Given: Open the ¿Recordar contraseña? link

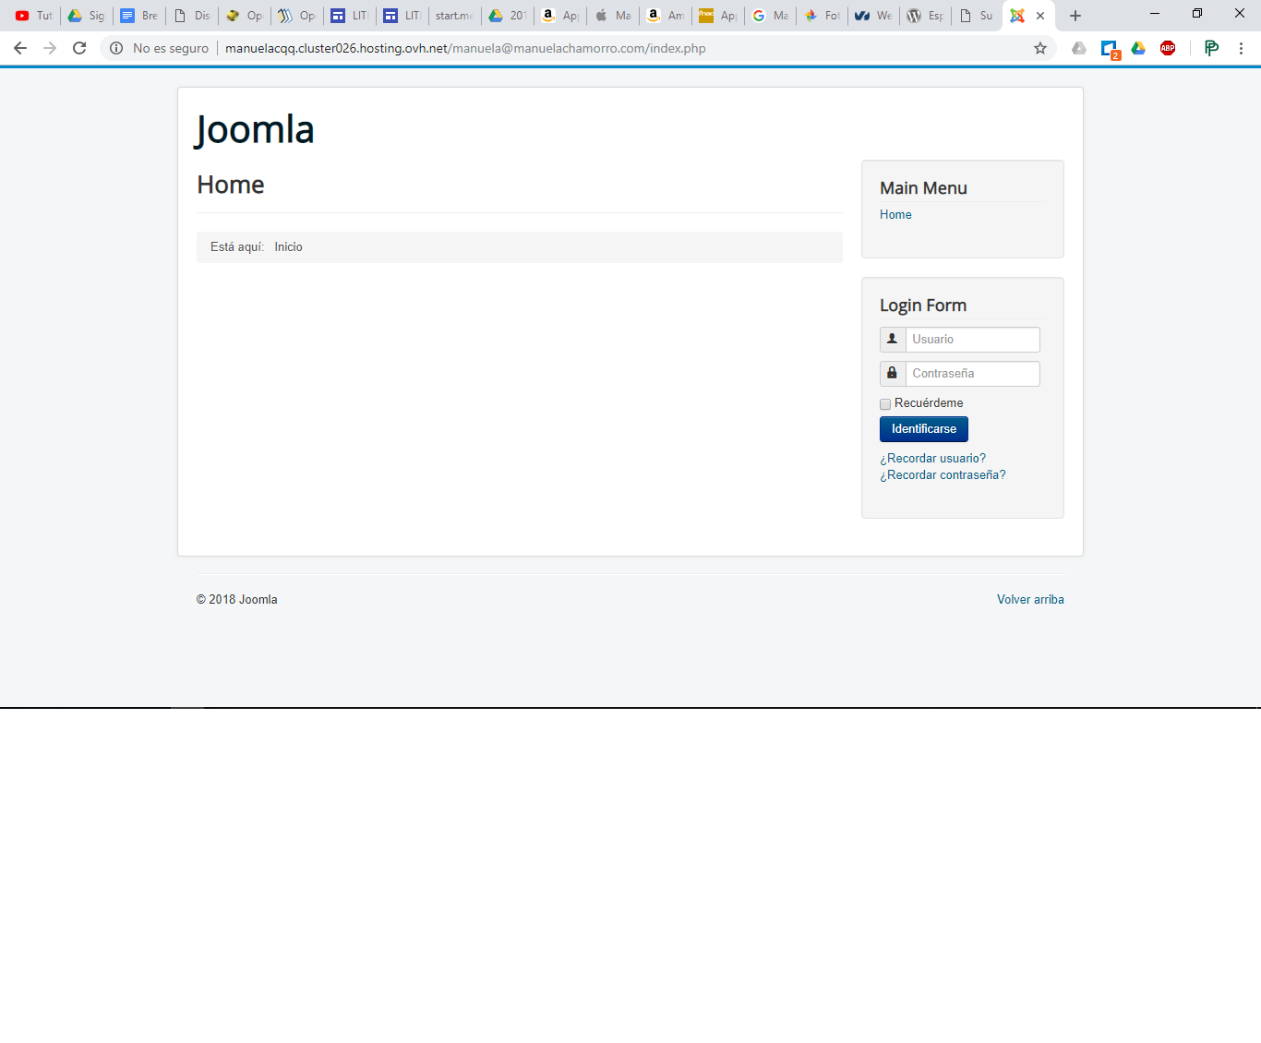Looking at the screenshot, I should (x=943, y=475).
